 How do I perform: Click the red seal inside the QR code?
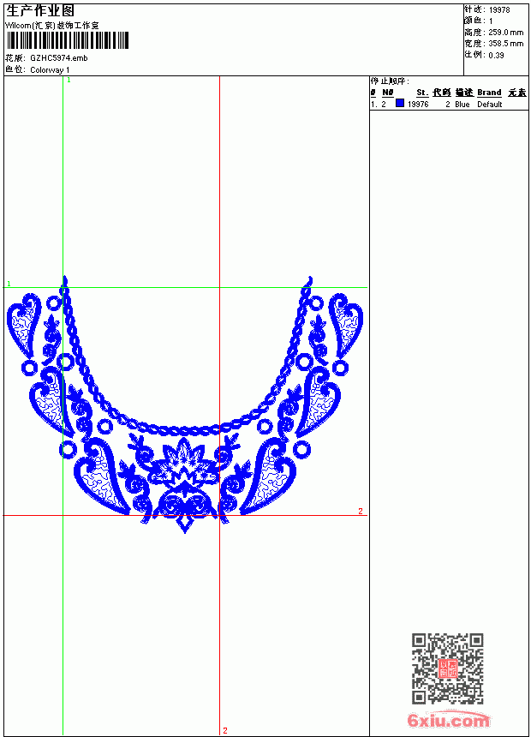click(x=448, y=668)
